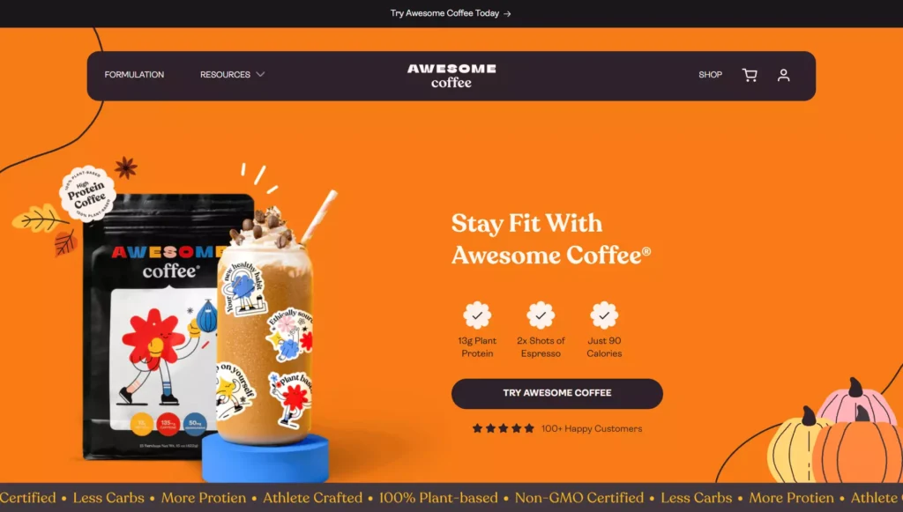The height and width of the screenshot is (512, 903).
Task: Click the 100+ Happy Customers text
Action: 592,428
